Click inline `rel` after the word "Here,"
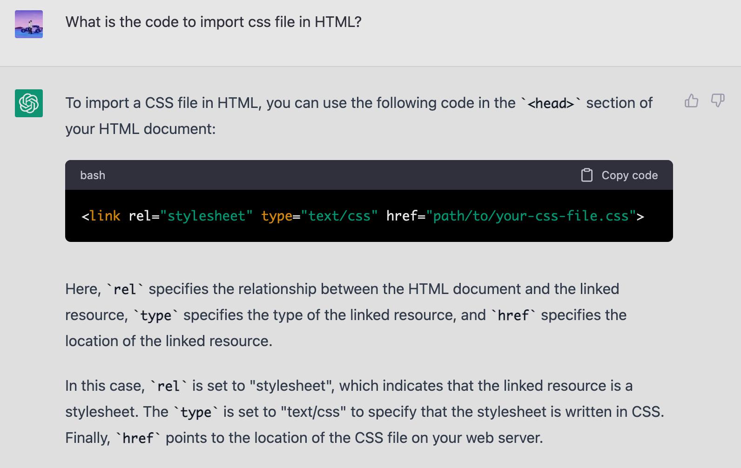Image resolution: width=741 pixels, height=468 pixels. [125, 289]
